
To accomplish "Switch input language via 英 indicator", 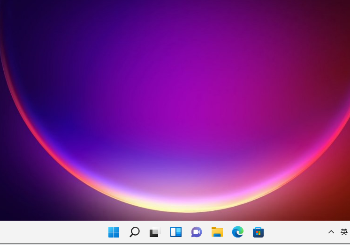I will tap(344, 232).
